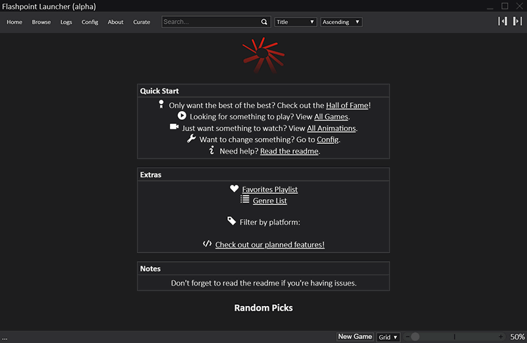Open the Hall of Fame link
Screen dimensions: 527x343
pos(347,106)
